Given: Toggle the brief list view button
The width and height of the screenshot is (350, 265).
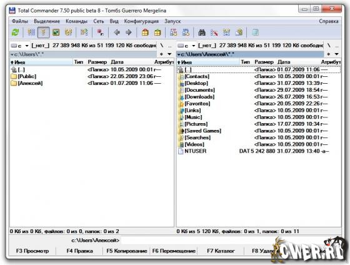Looking at the screenshot, I should (31, 32).
